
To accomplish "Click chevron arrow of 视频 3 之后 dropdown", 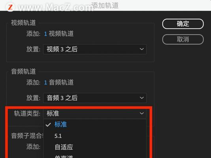I will [142, 49].
